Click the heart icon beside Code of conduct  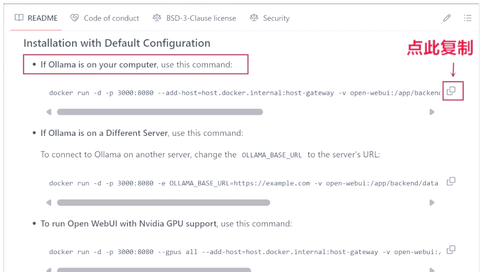tap(75, 18)
